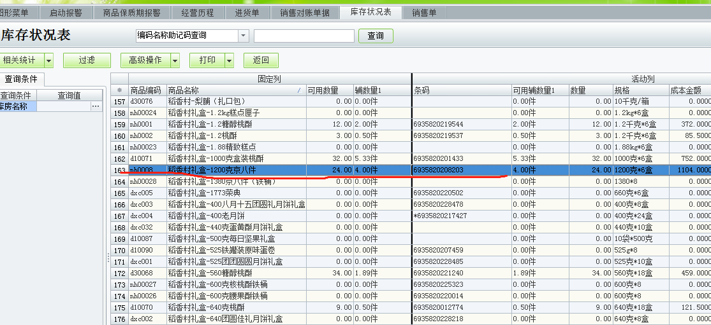This screenshot has width=711, height=325.
Task: Click barcode 6935820225323
Action: click(x=439, y=284)
